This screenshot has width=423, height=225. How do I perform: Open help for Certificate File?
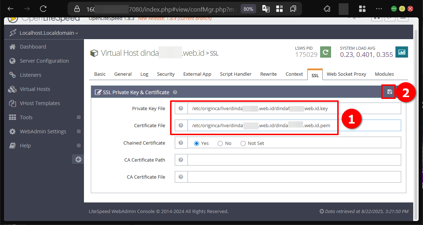181,125
